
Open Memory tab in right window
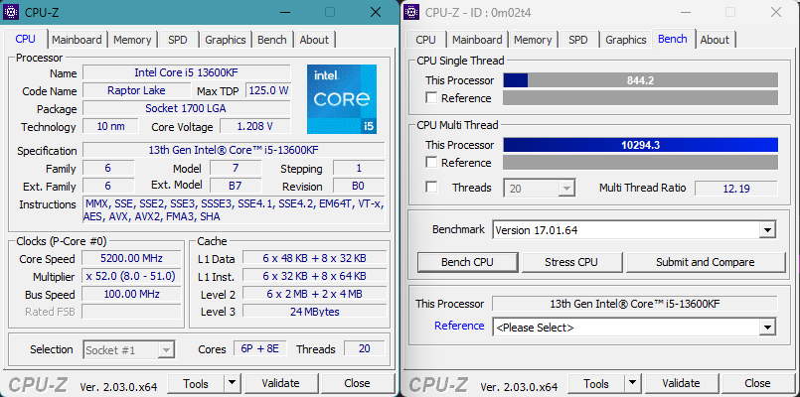point(533,40)
